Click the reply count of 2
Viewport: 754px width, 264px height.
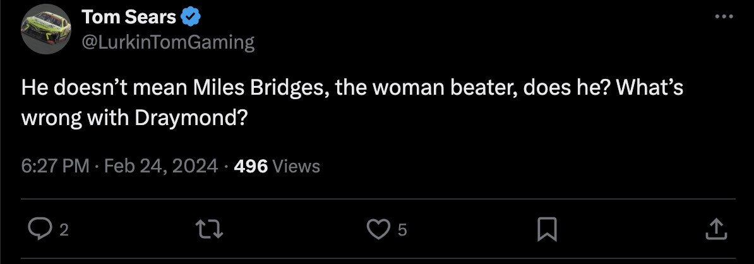(x=63, y=231)
